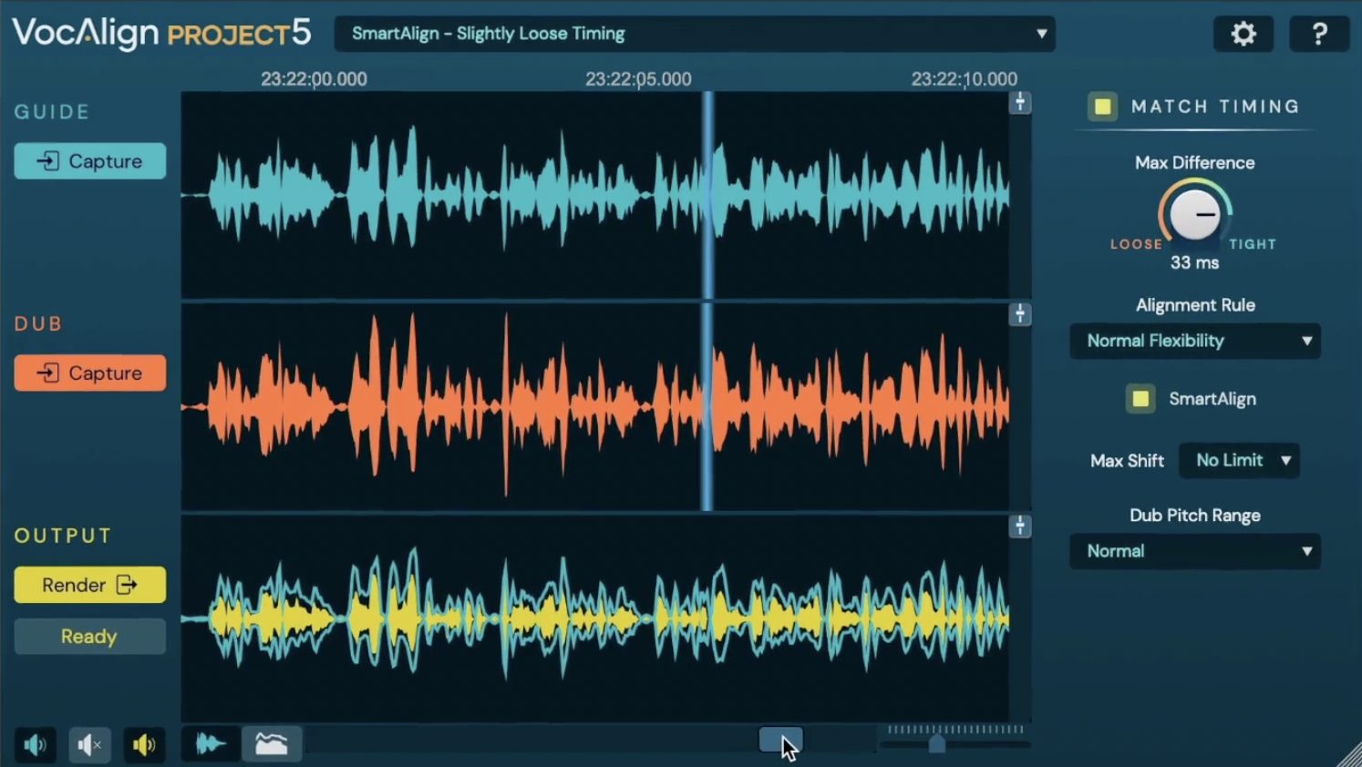This screenshot has width=1362, height=767.
Task: Click the Guide track vertical zoom icon
Action: (1020, 103)
